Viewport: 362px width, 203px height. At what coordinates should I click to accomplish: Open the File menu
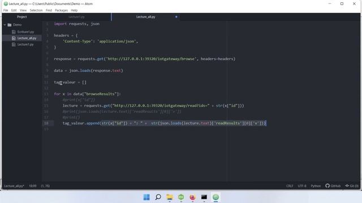pyautogui.click(x=6, y=10)
